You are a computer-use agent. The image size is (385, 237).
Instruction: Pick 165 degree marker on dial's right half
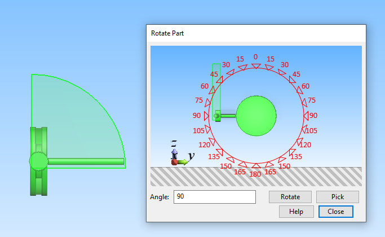click(269, 164)
